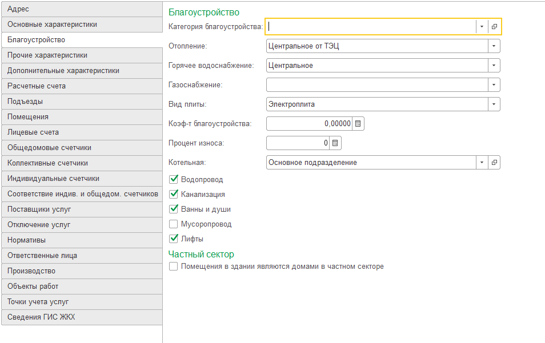Uncheck the Канализация checkbox

click(x=174, y=195)
